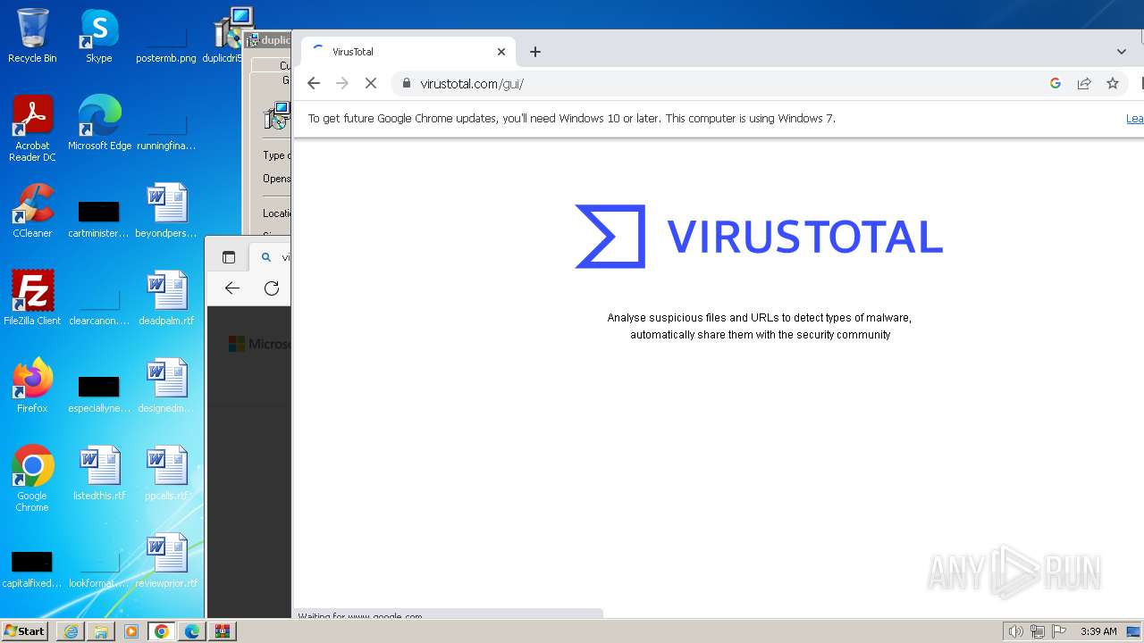Open Acrobat Reader DC shortcut
This screenshot has width=1144, height=643.
coord(32,129)
